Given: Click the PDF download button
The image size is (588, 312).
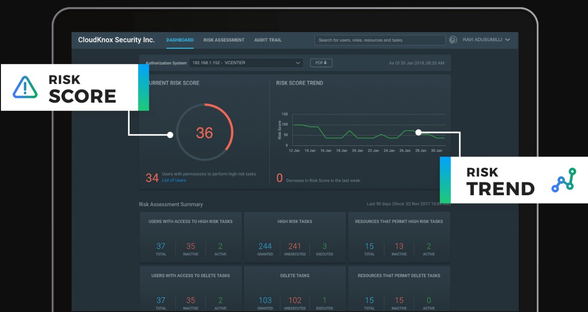Looking at the screenshot, I should coord(321,63).
